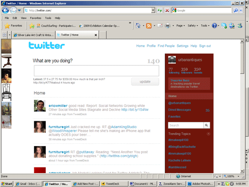Viewport: 249px width, 187px height.
Task: Open the Profile link in Twitter header
Action: click(x=151, y=46)
